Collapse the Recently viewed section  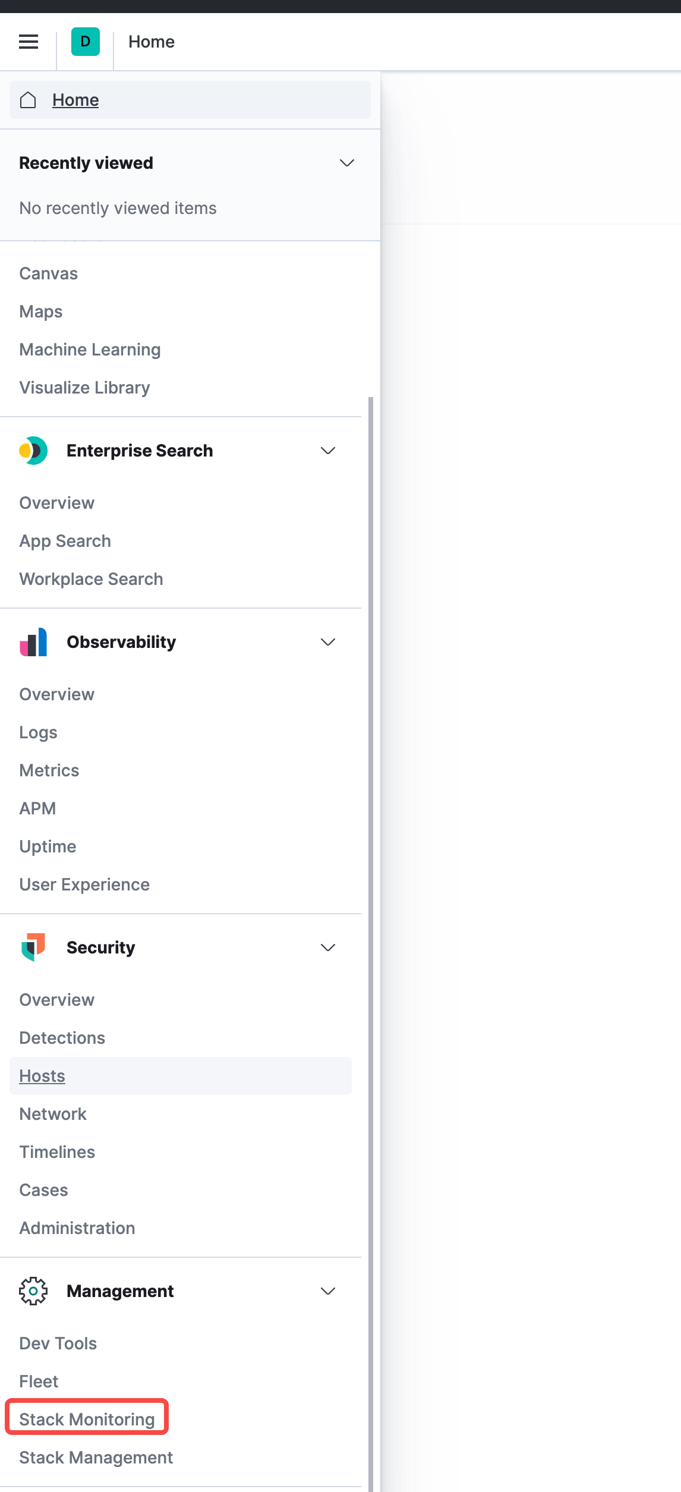tap(346, 163)
